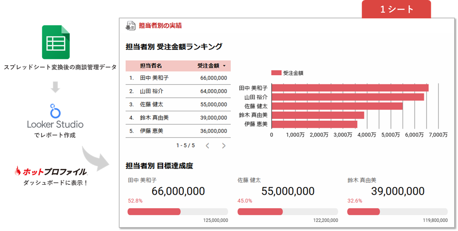This screenshot has height=231, width=458.
Task: Click the Looker Studio logo icon
Action: (x=55, y=111)
